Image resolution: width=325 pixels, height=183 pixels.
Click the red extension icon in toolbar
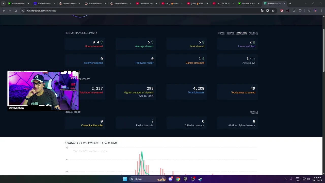tap(282, 11)
